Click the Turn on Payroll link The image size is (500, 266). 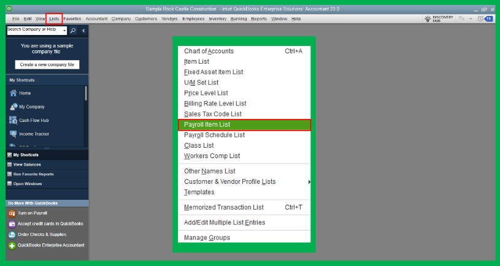[x=32, y=213]
